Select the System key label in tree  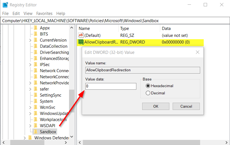46,101
